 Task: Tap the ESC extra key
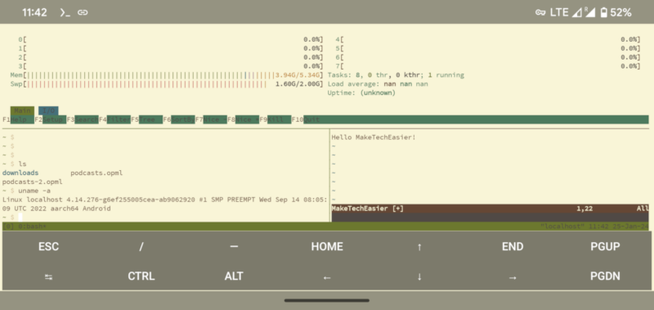[49, 246]
